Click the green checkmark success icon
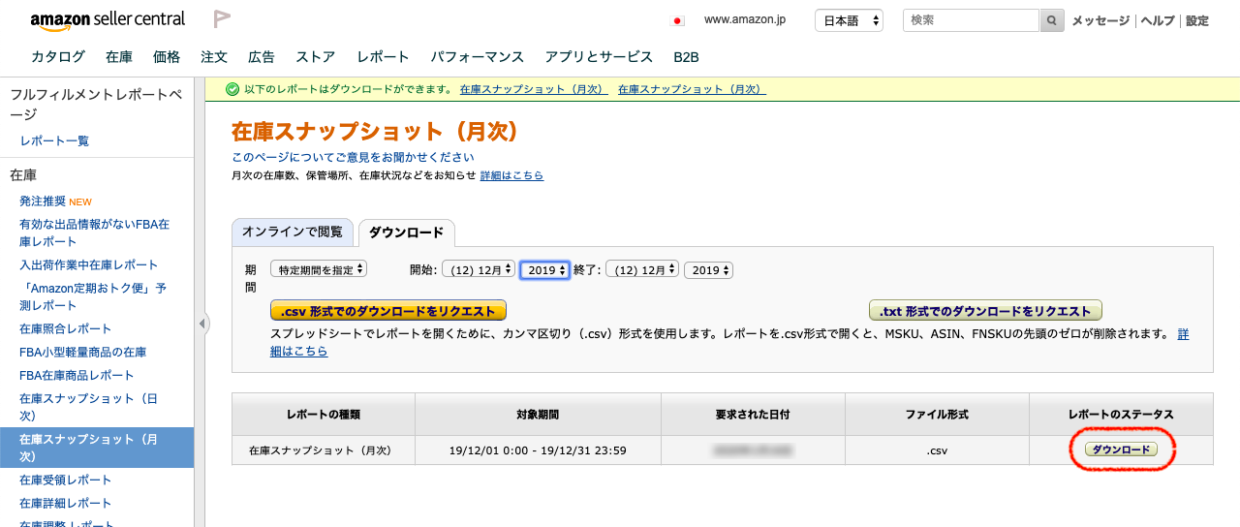Image resolution: width=1240 pixels, height=527 pixels. pyautogui.click(x=232, y=89)
